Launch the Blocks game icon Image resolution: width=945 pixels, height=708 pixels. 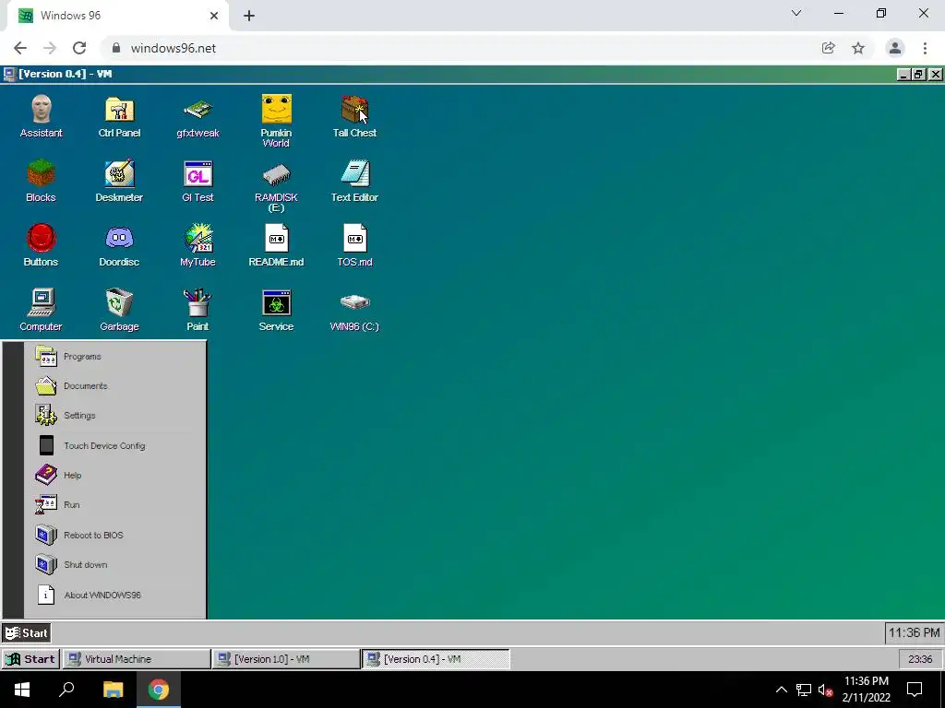point(41,181)
